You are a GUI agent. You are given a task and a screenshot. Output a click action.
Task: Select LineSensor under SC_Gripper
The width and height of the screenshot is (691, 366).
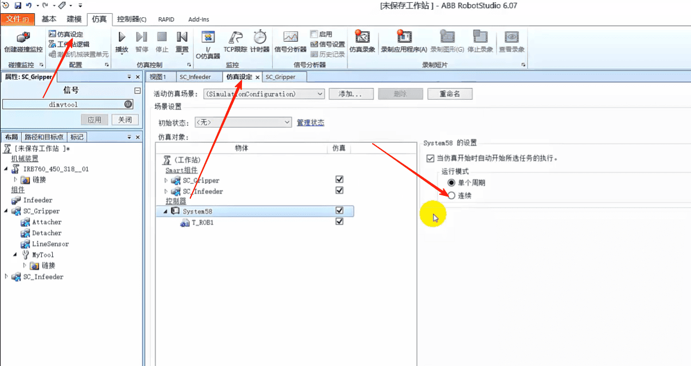[x=50, y=244]
